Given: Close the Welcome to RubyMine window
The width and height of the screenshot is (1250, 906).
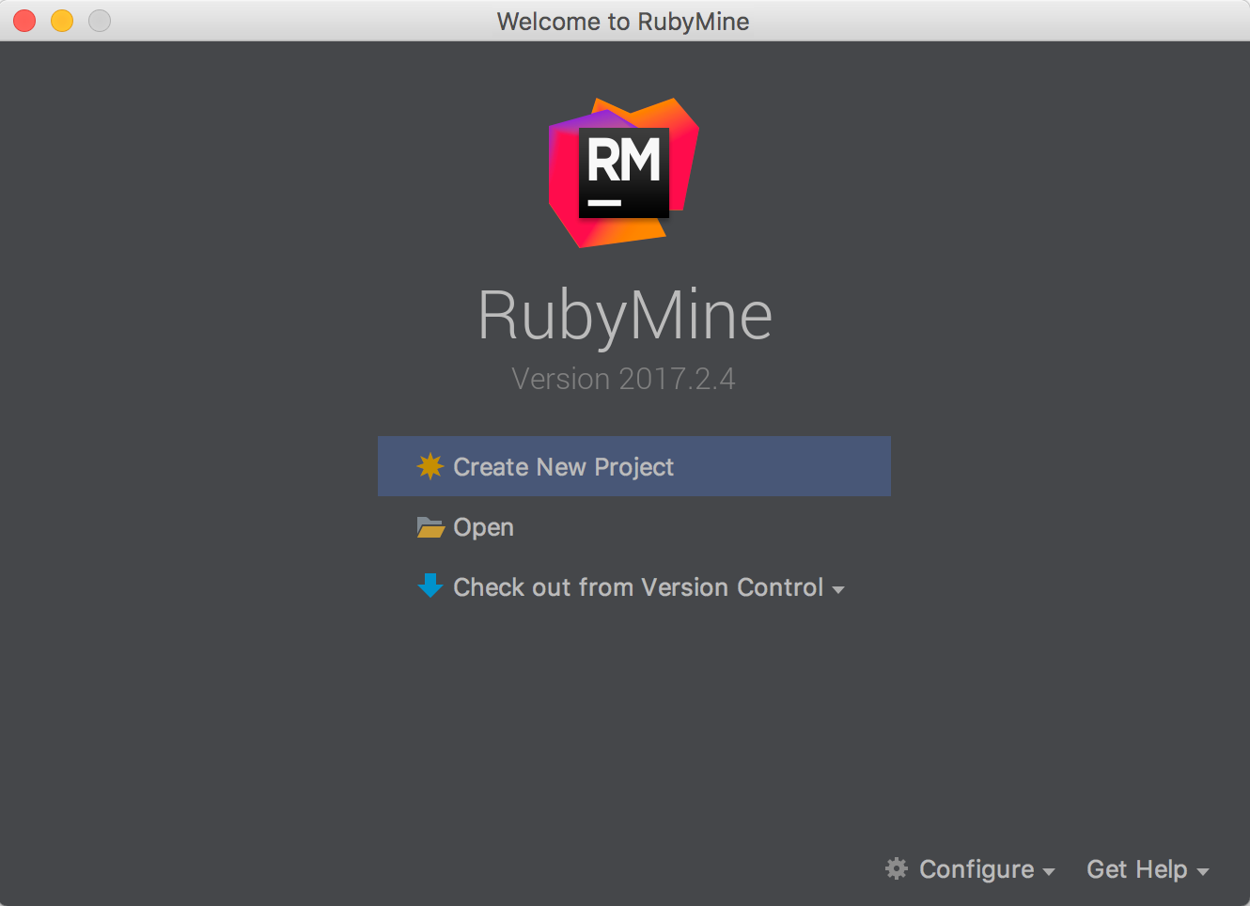Looking at the screenshot, I should click(x=24, y=21).
